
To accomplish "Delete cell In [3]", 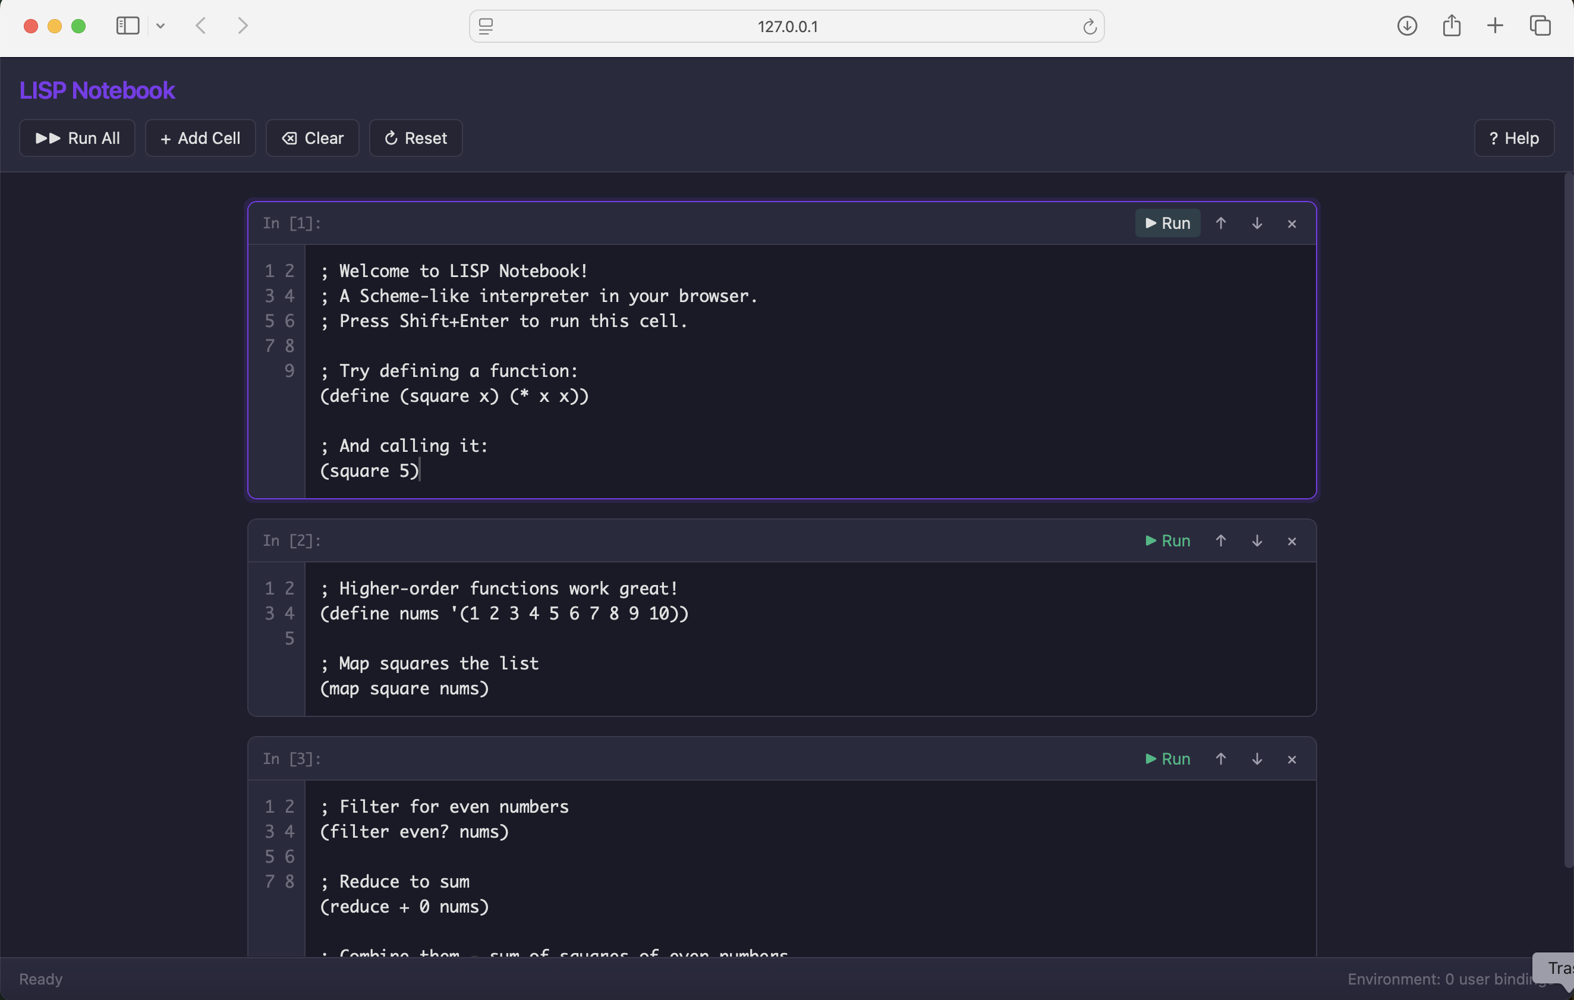I will point(1292,759).
